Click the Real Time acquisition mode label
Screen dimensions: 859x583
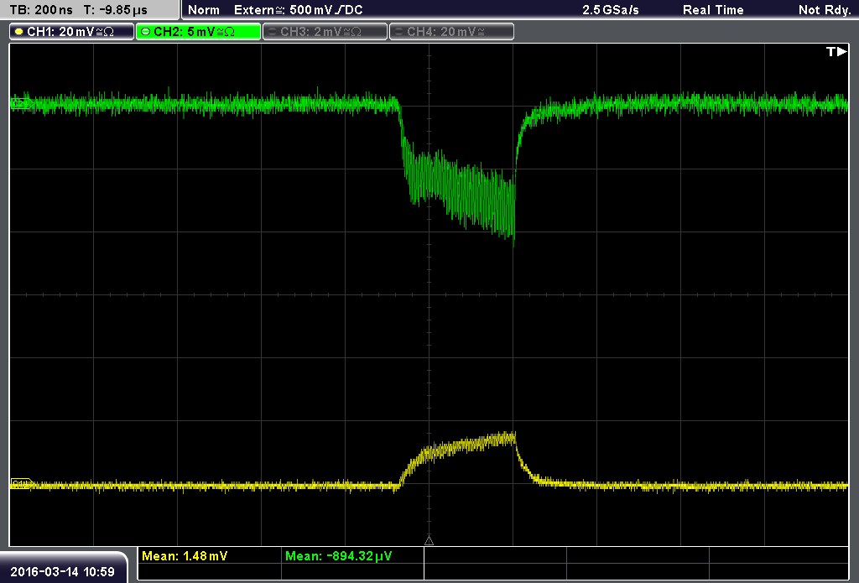click(x=713, y=10)
